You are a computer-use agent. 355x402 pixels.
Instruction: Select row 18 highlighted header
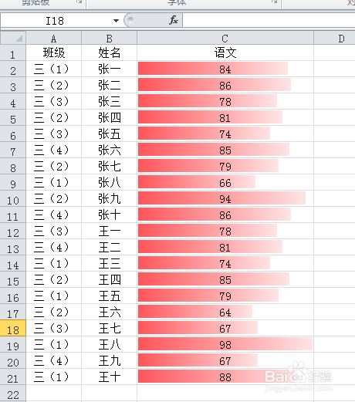click(x=13, y=329)
